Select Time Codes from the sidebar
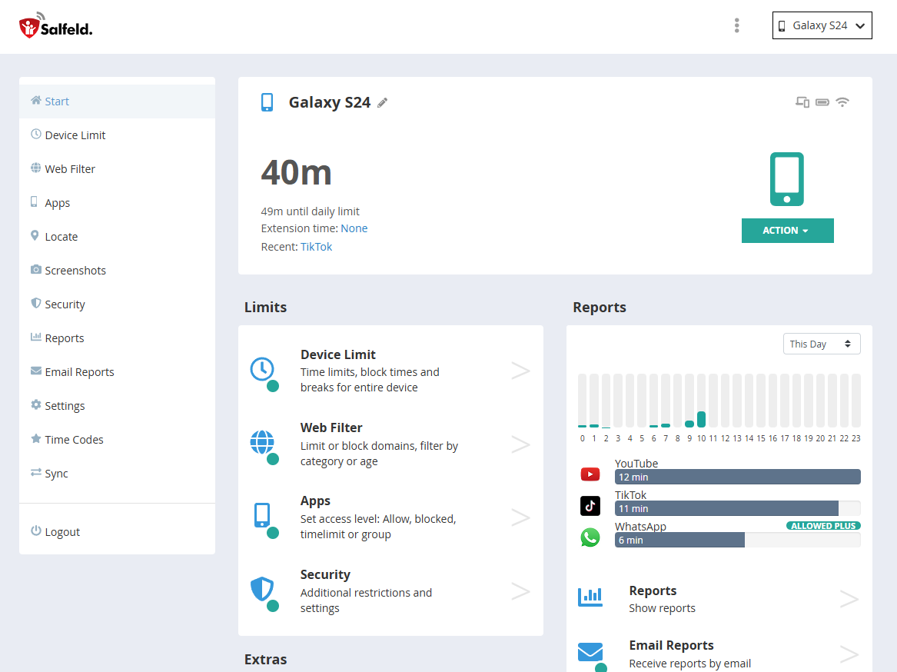897x672 pixels. click(x=74, y=440)
